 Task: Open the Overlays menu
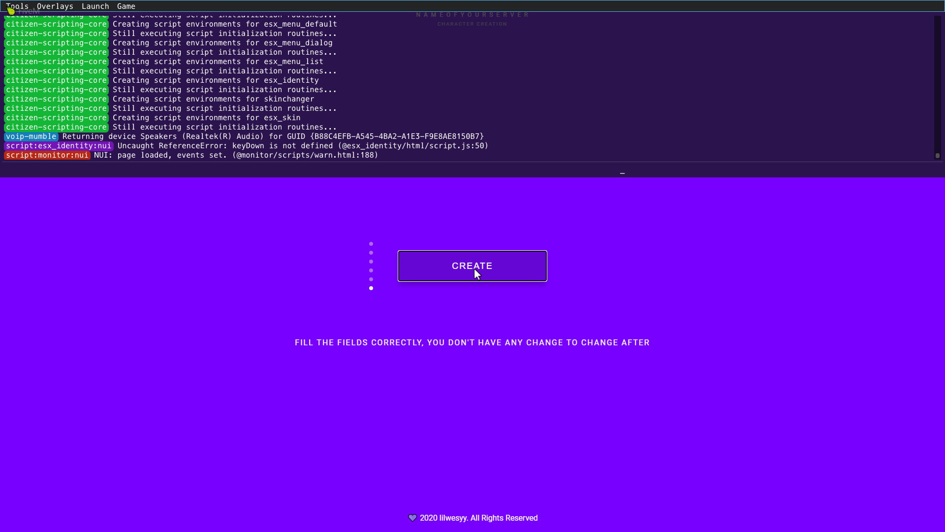(55, 6)
